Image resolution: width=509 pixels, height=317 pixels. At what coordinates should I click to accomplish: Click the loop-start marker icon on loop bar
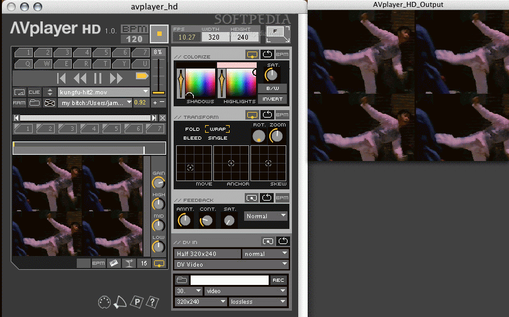(16, 118)
